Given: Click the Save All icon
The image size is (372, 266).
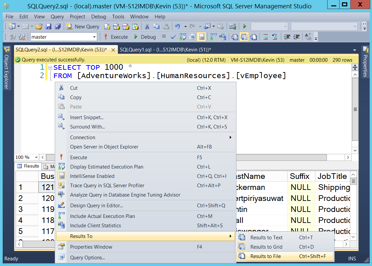Looking at the screenshot, I should coord(58,27).
